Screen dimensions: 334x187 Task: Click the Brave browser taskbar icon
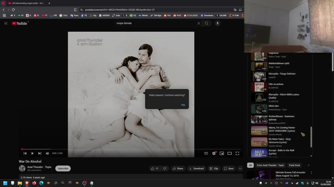pyautogui.click(x=27, y=183)
